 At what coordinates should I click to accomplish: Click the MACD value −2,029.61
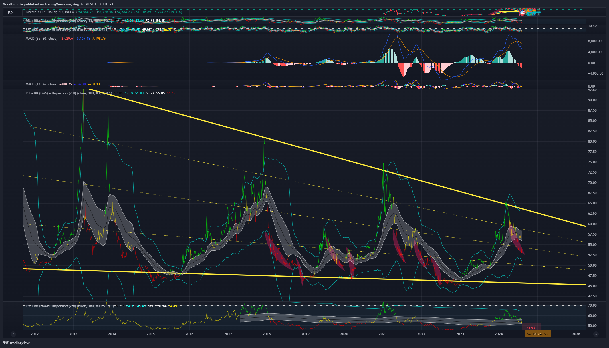(67, 39)
